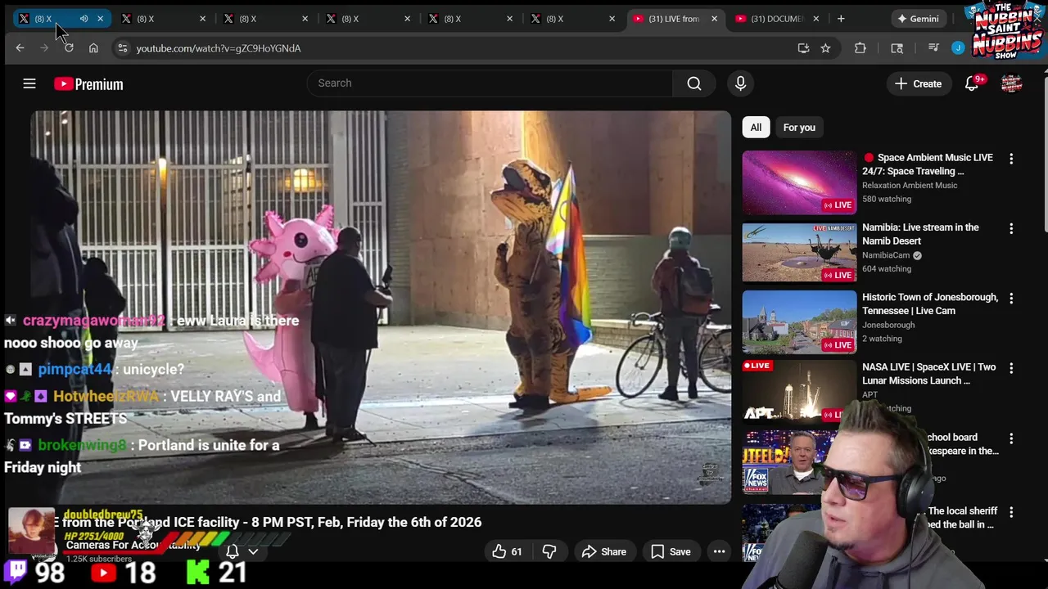Open more actions menu under video
This screenshot has height=589, width=1048.
719,551
